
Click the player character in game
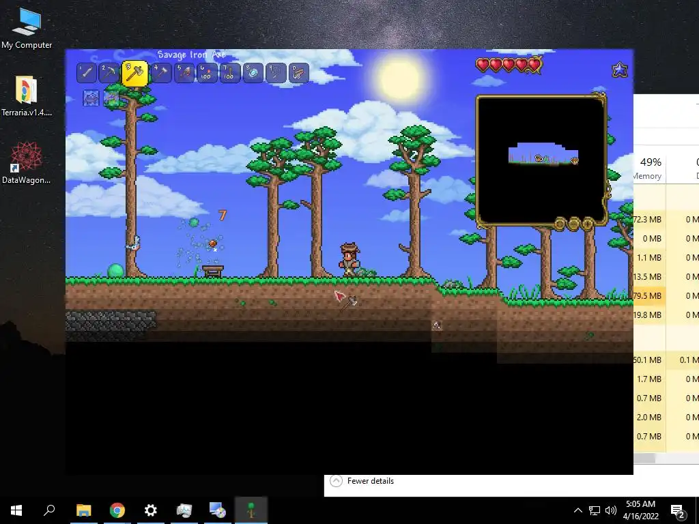point(349,260)
